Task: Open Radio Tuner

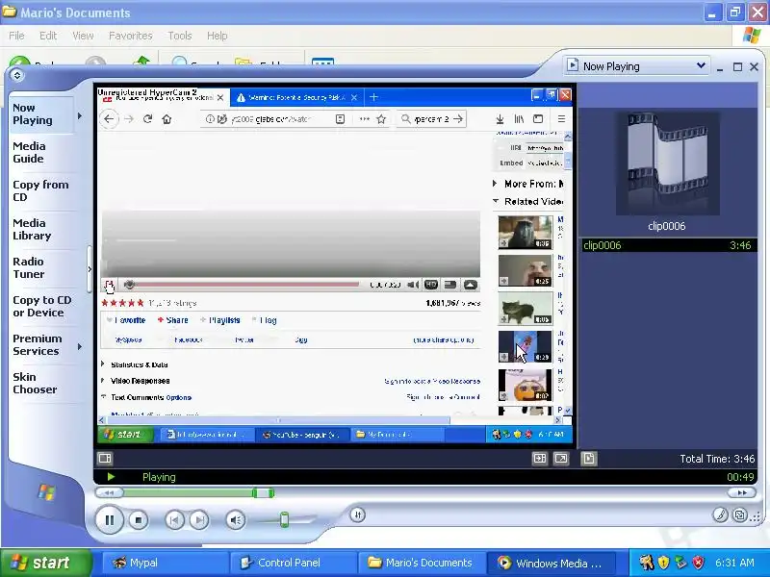Action: [29, 268]
